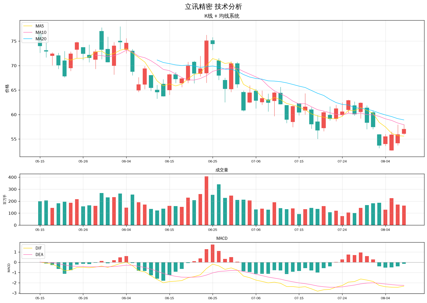Image resolution: width=427 pixels, height=303 pixels.
Task: Click the K线 + 均线系统 subplot title
Action: coord(222,16)
